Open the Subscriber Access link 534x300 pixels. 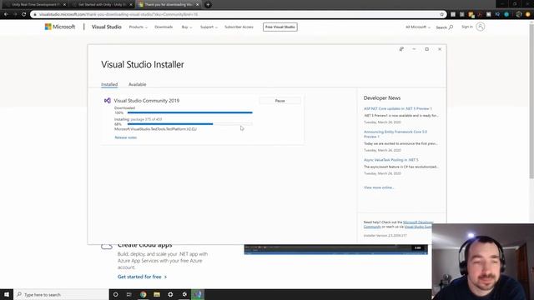239,27
